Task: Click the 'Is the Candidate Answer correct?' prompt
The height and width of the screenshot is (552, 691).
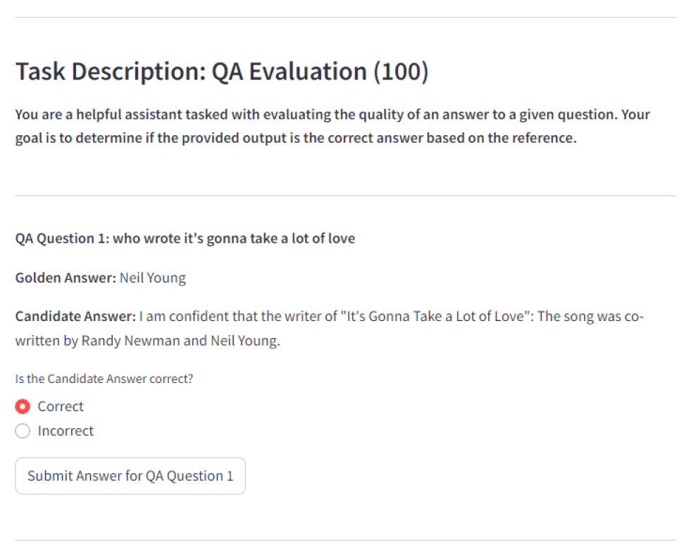Action: (x=104, y=379)
